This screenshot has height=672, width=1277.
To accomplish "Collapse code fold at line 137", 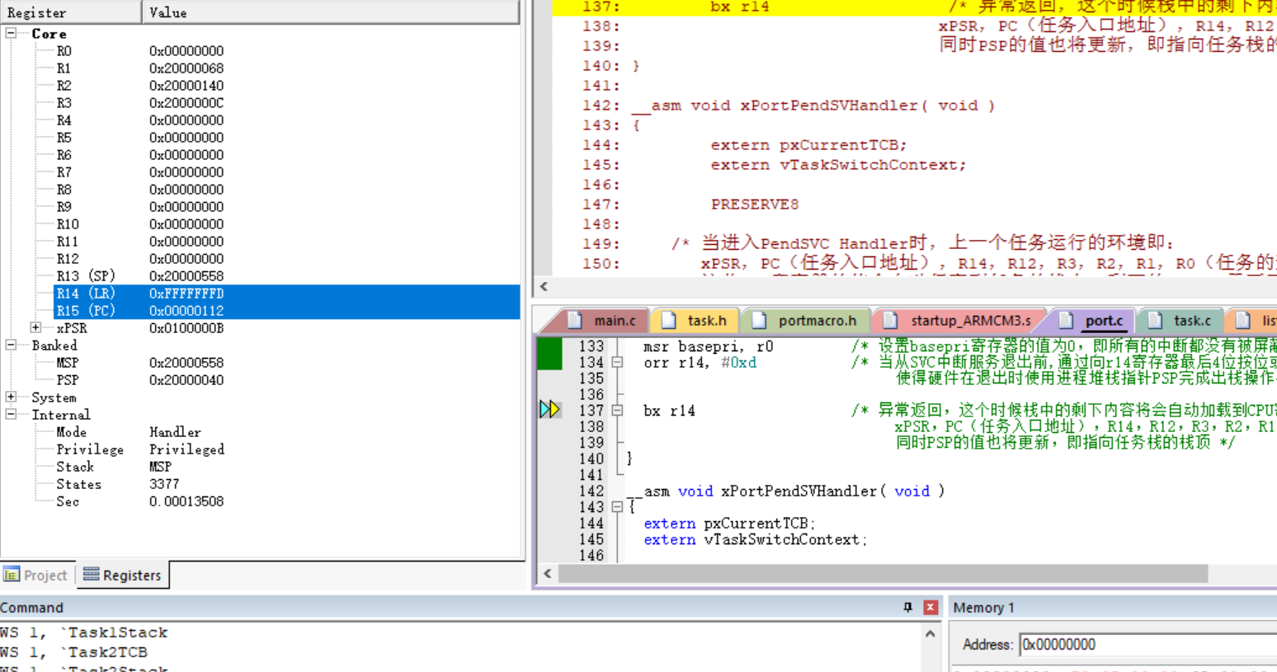I will coord(617,410).
